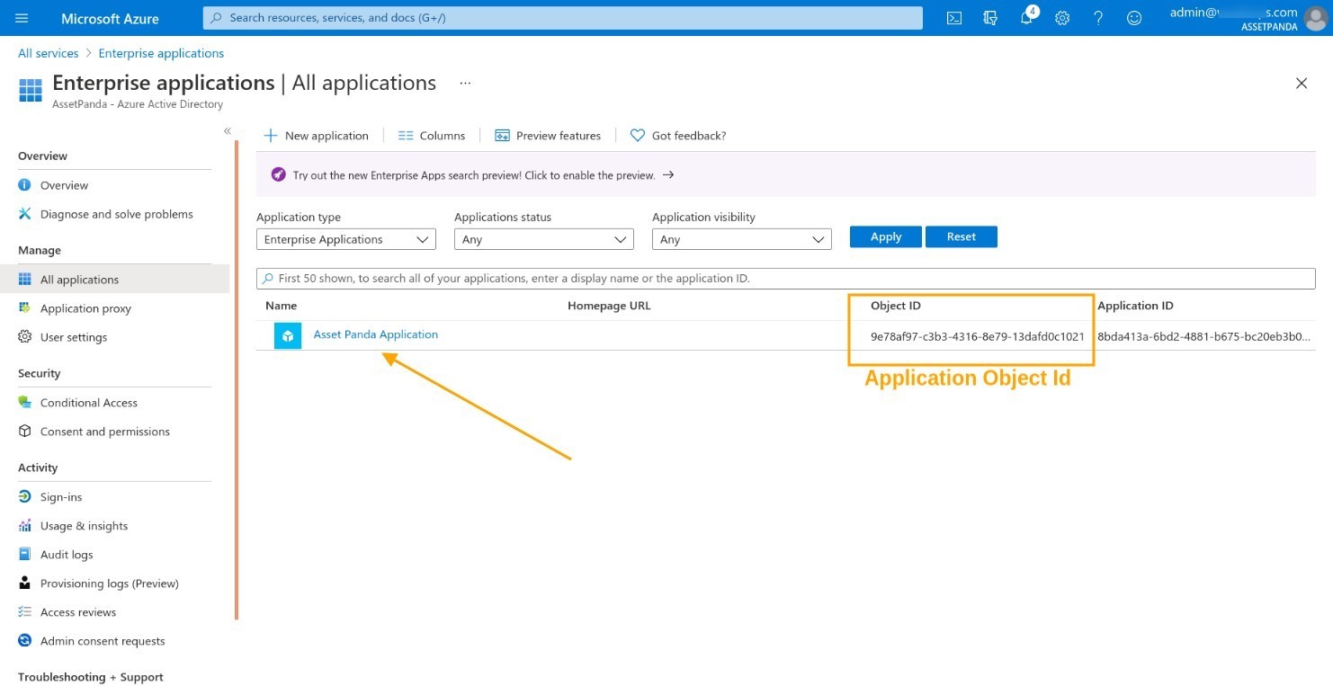Open the Directory and subscription filter icon
The width and height of the screenshot is (1333, 686).
coord(990,18)
